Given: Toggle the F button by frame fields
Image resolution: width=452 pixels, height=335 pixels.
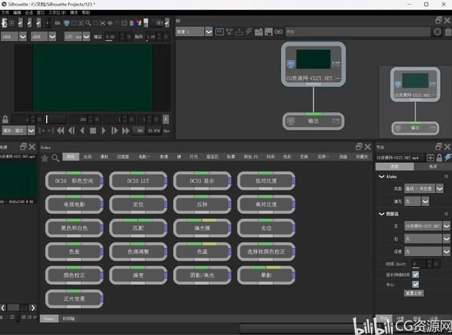Looking at the screenshot, I should click(x=166, y=119).
